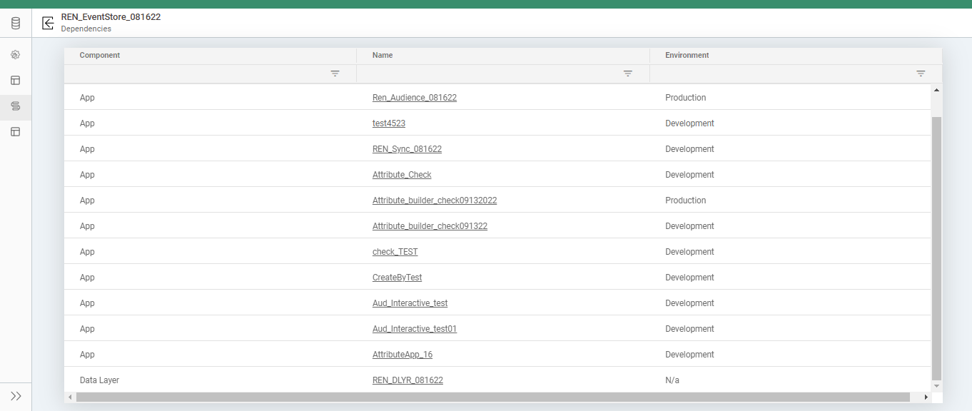972x411 pixels.
Task: Click the back arrow icon beside REN_EventStore_081622
Action: [48, 23]
